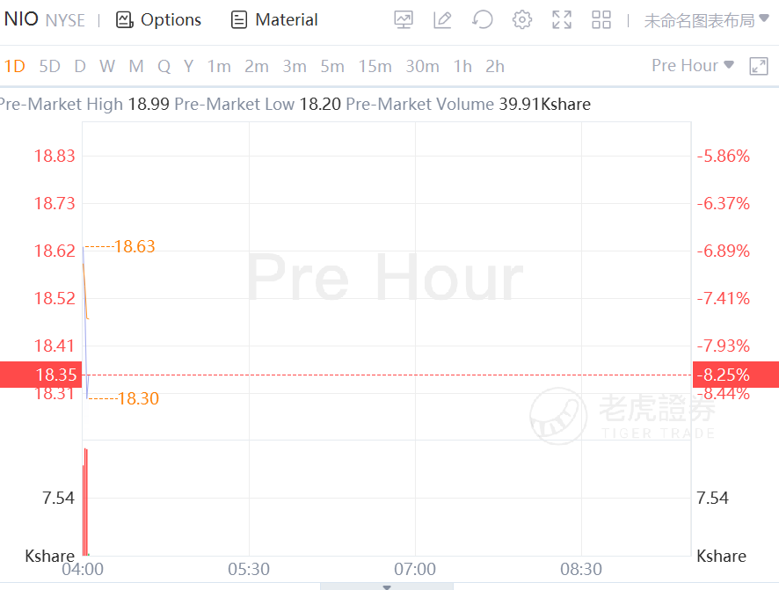The image size is (779, 590).
Task: Enter fullscreen with the expand arrows icon
Action: coord(562,20)
